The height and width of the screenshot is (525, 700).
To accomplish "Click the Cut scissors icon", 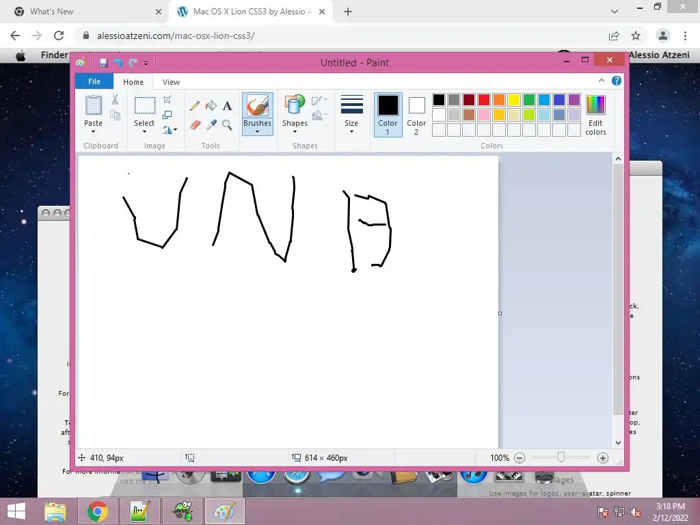I will pos(115,100).
